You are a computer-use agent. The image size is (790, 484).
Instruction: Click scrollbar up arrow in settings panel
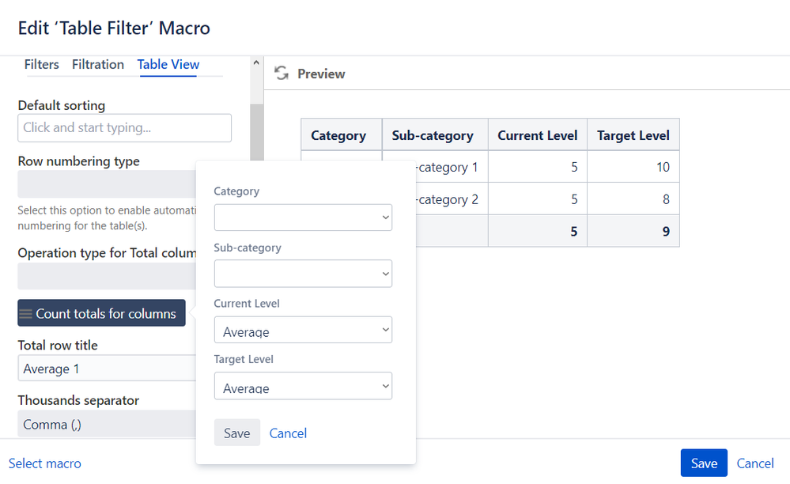256,63
